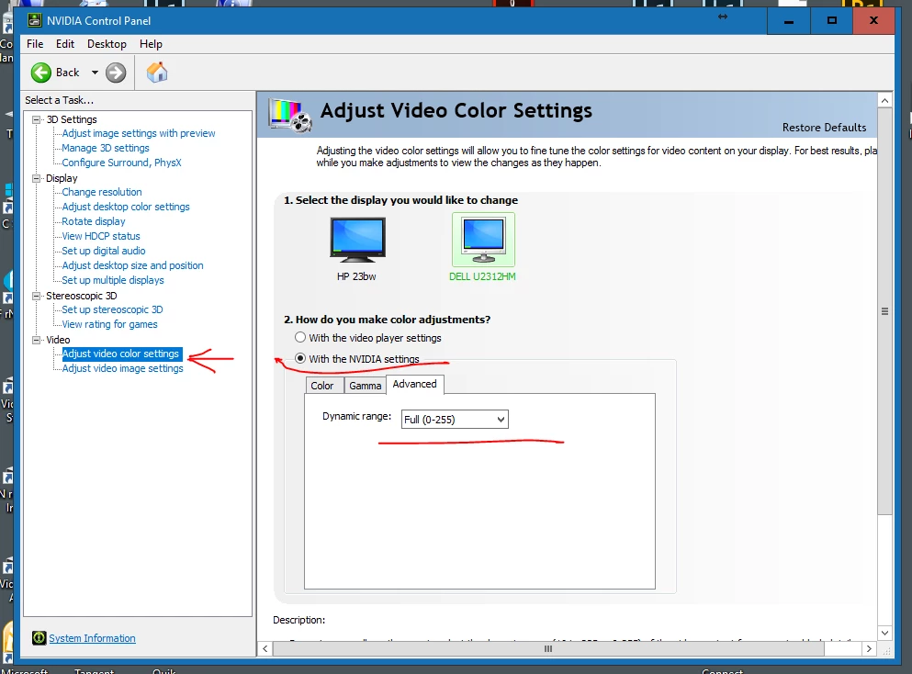
Task: Close the NVIDIA Control Panel window
Action: (x=873, y=21)
